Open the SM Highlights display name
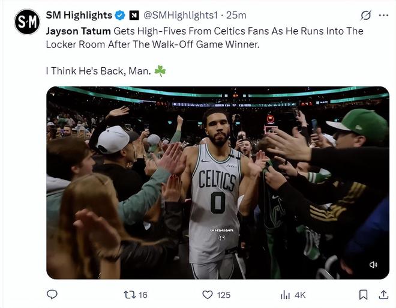The image size is (396, 308). 79,15
